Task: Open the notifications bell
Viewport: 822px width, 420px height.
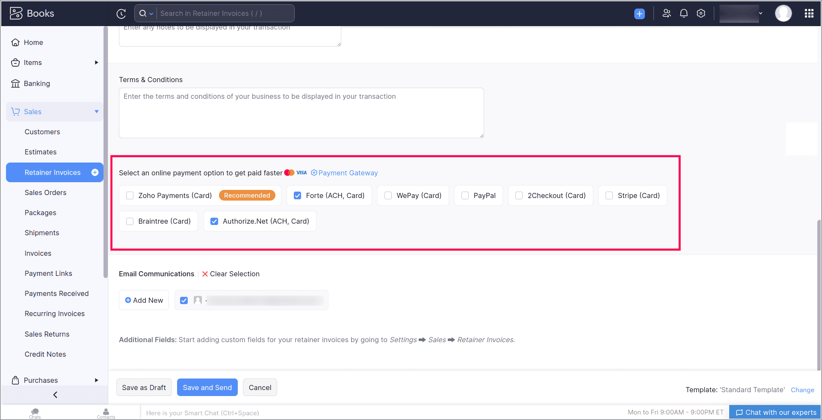Action: (x=684, y=13)
